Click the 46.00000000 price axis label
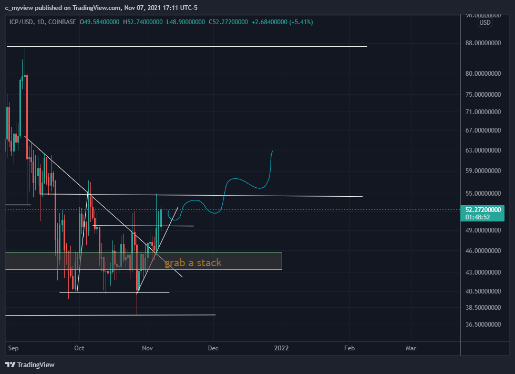 click(x=483, y=251)
